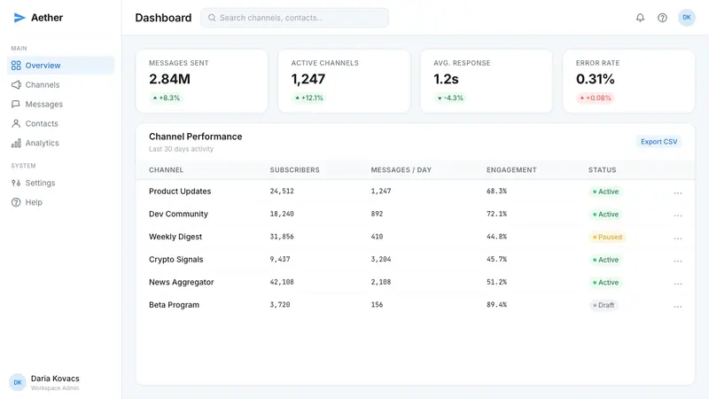The height and width of the screenshot is (399, 709).
Task: Click subscribers value 42,108
Action: point(282,282)
